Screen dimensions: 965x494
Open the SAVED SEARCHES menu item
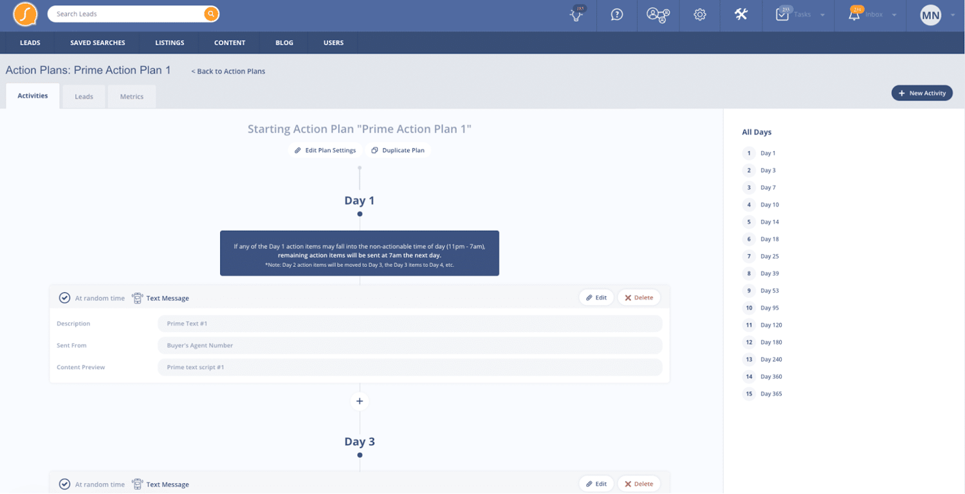(x=96, y=42)
